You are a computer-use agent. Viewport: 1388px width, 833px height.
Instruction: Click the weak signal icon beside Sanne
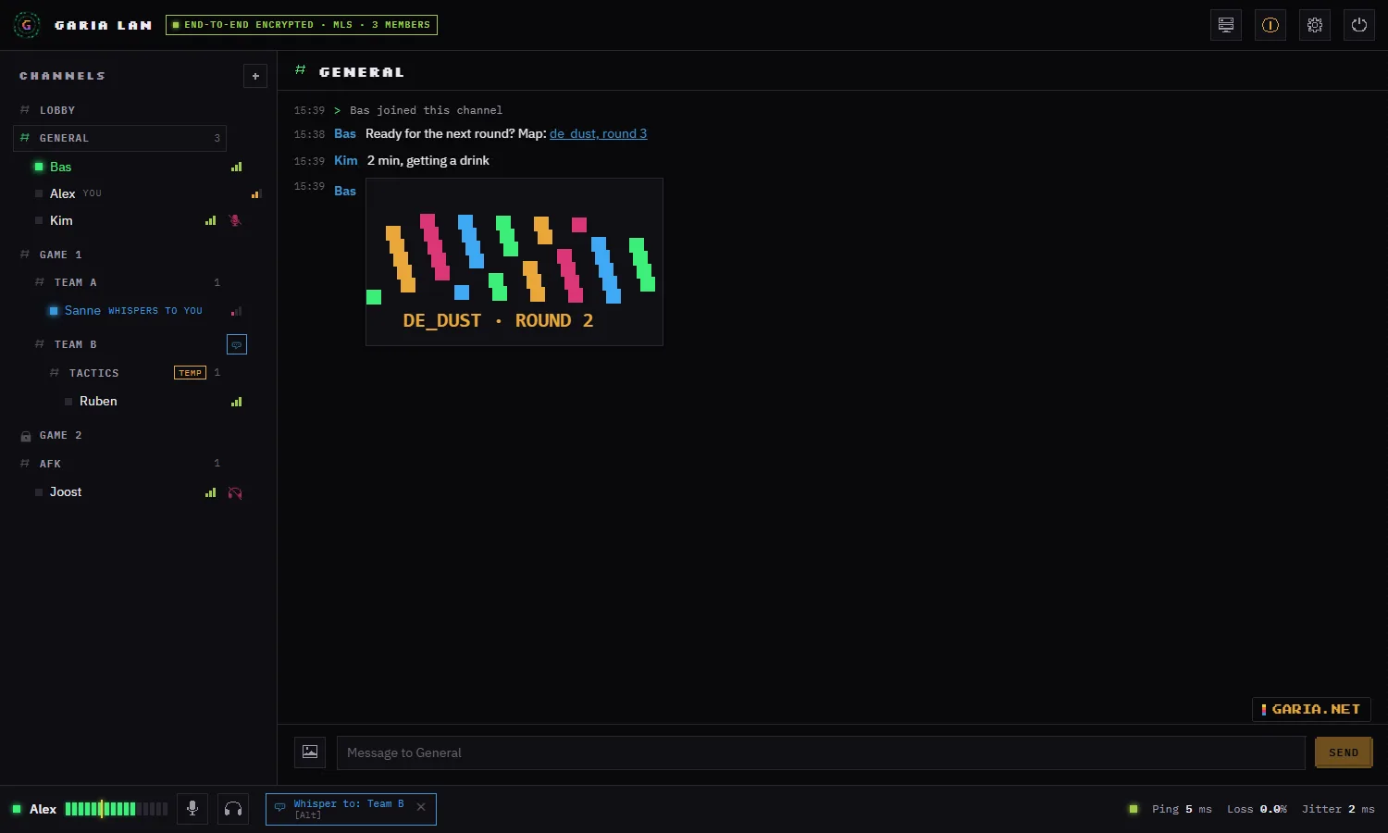pyautogui.click(x=237, y=311)
